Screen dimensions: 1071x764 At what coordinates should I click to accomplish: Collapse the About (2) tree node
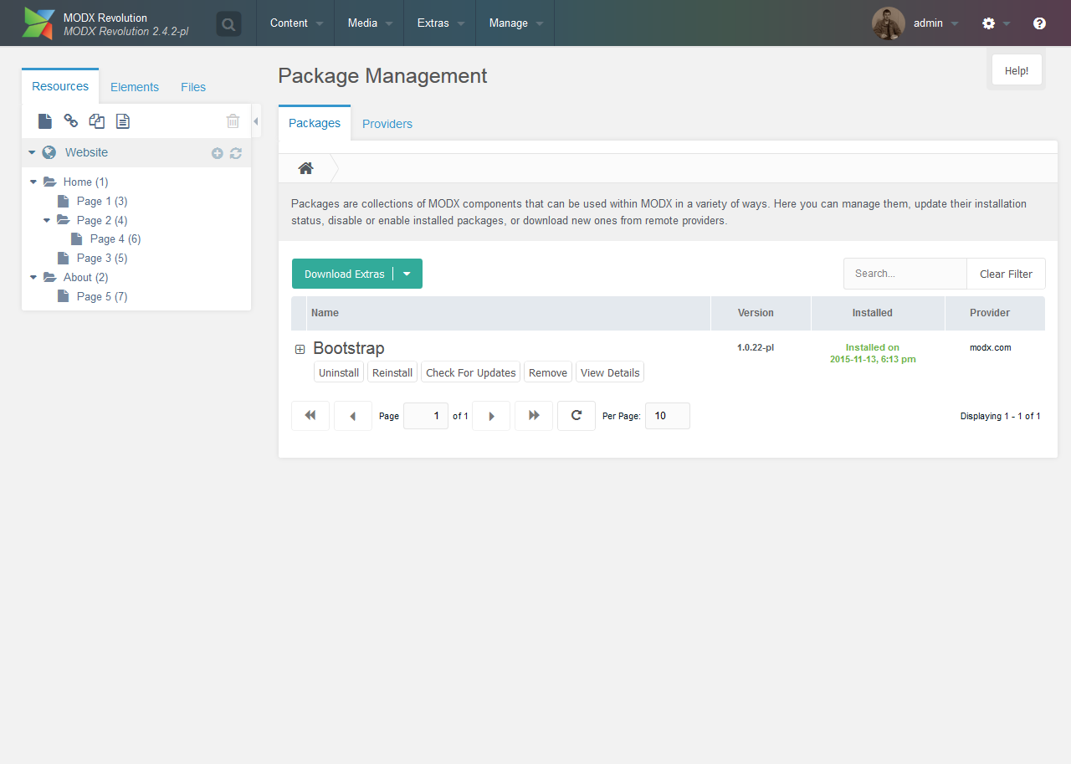[33, 278]
